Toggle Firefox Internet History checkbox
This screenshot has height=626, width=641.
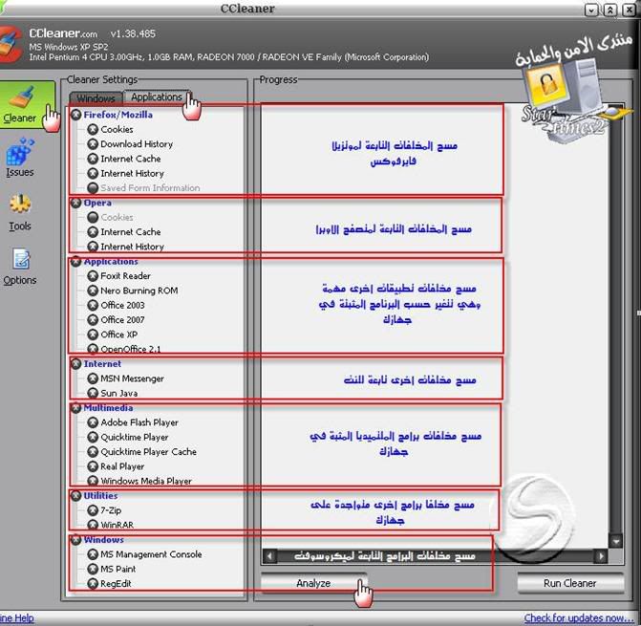tap(93, 173)
